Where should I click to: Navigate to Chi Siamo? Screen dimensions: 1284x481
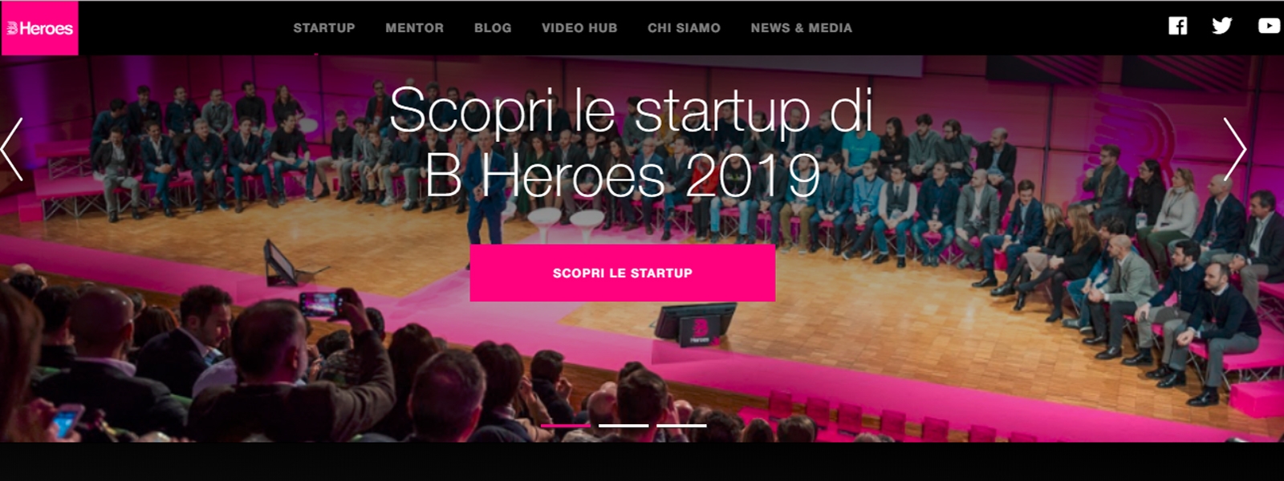click(684, 28)
